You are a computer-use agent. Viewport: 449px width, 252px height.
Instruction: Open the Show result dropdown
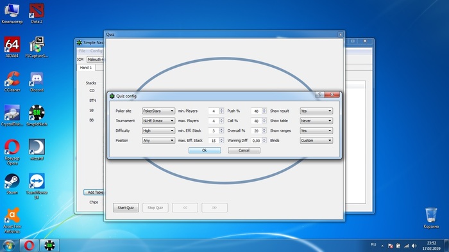point(316,111)
